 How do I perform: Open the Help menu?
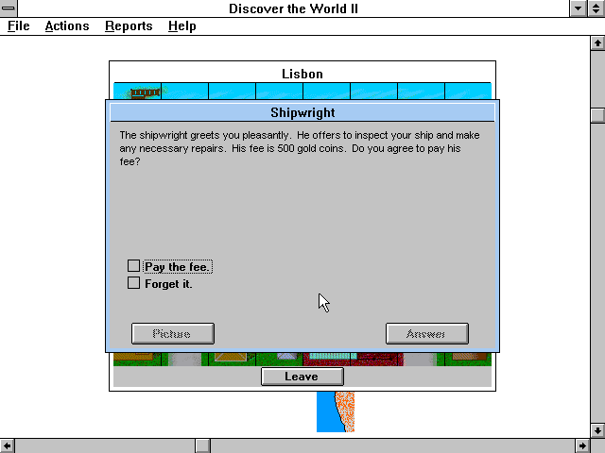pos(182,26)
